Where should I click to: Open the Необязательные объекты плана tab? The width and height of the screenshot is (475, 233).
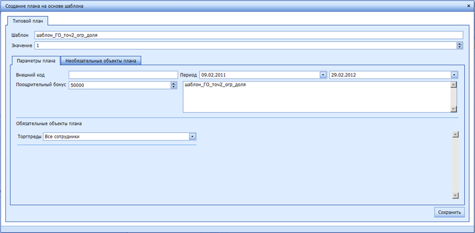[101, 61]
